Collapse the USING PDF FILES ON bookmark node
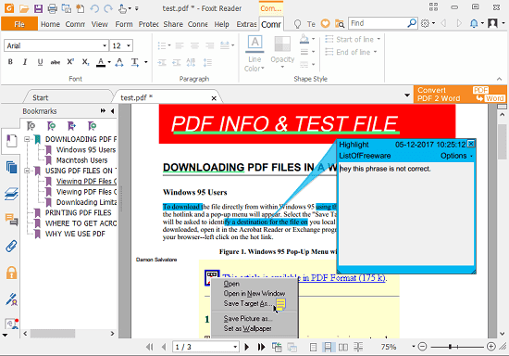This screenshot has height=356, width=509. pyautogui.click(x=27, y=171)
